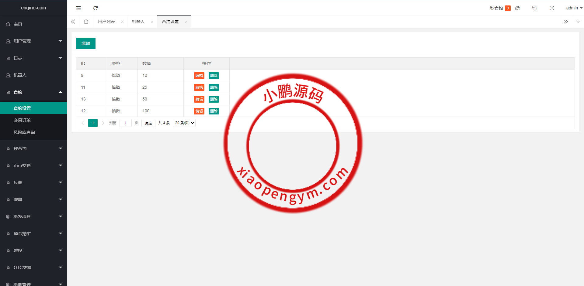
Task: Click the page number jump input field
Action: tap(125, 123)
